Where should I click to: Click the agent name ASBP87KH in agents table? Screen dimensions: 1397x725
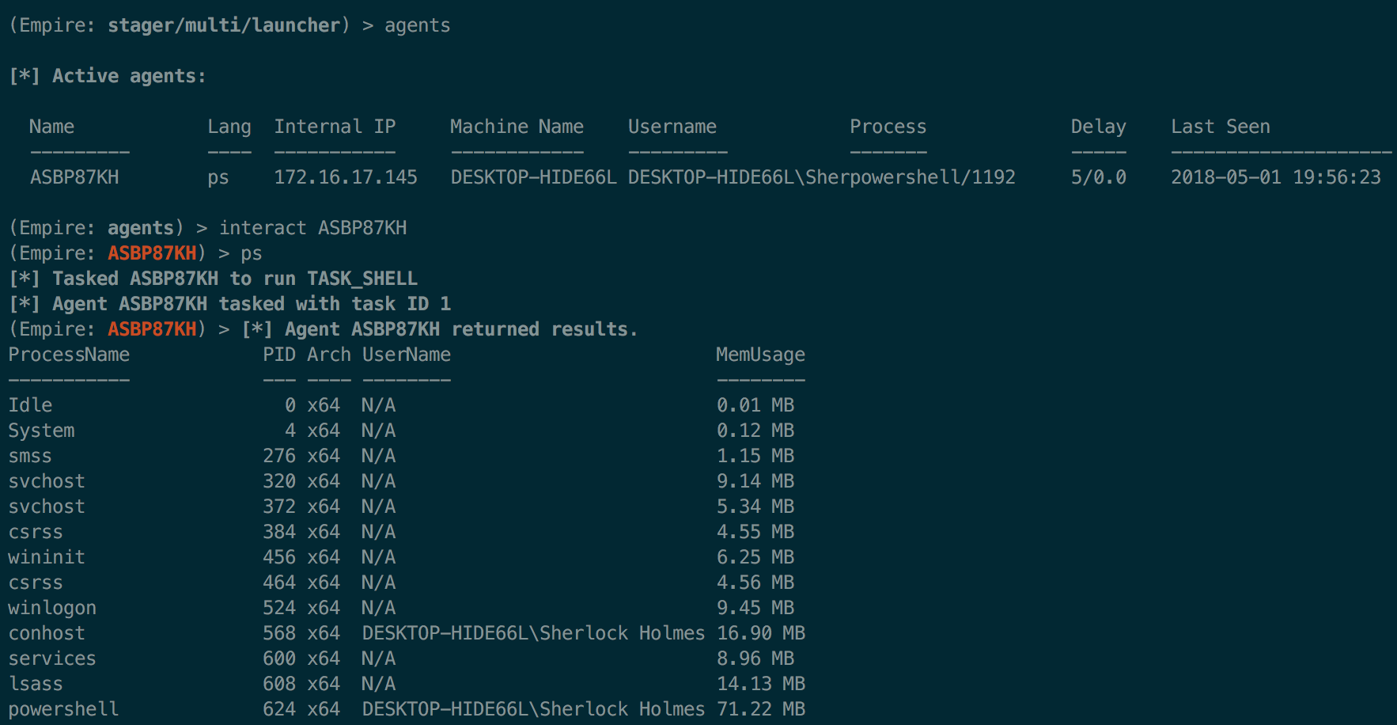tap(74, 177)
